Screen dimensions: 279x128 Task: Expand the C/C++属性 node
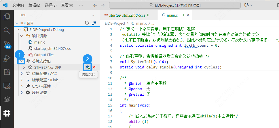tap(22, 86)
